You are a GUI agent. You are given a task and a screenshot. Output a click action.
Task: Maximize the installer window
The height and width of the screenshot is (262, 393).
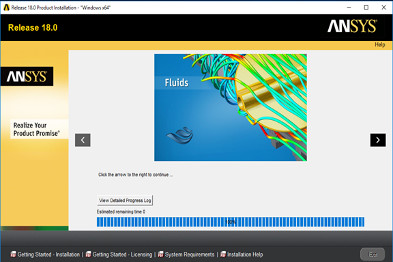366,8
